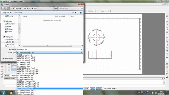The image size is (169, 95).
Task: Select the Pattern grid tool in right toolbar
Action: click(167, 32)
